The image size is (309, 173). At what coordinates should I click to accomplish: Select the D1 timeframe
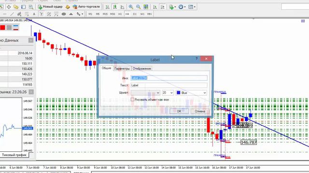tap(135, 14)
